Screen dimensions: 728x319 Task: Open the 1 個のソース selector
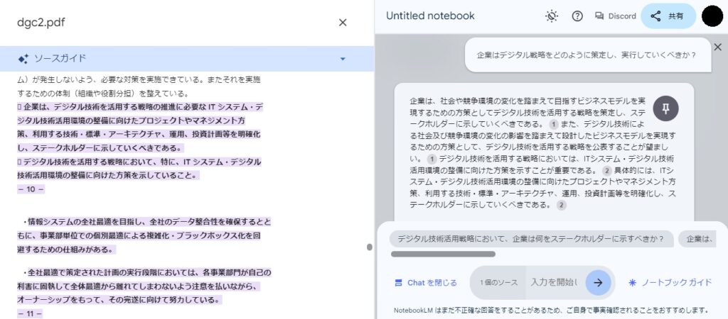tap(498, 282)
